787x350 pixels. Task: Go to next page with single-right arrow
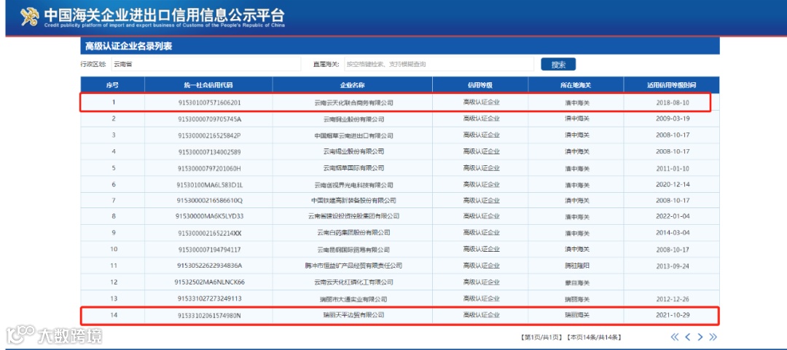(700, 337)
